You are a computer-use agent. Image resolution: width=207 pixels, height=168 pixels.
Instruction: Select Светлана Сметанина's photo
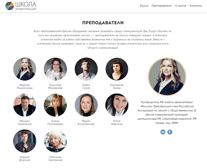pos(55,141)
